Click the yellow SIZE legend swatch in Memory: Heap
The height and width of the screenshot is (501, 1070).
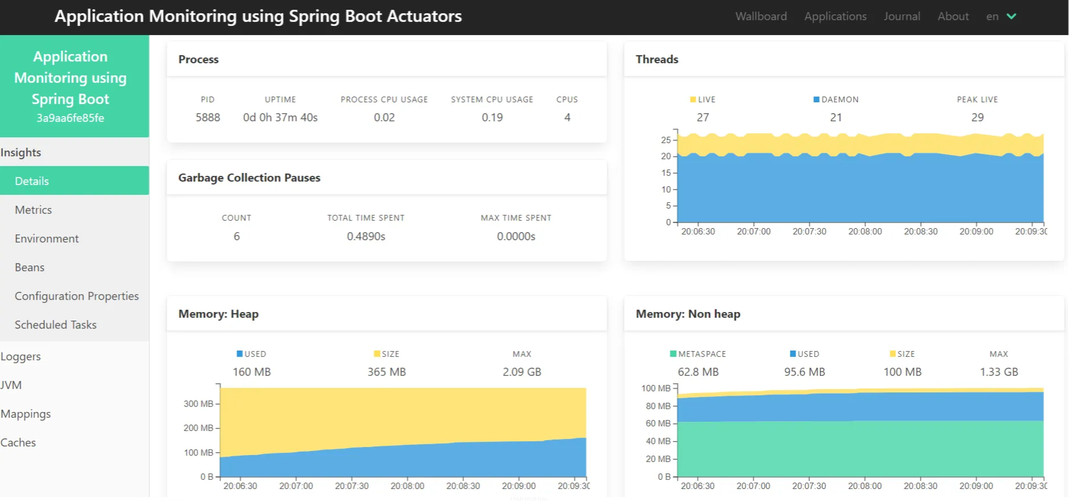tap(377, 354)
